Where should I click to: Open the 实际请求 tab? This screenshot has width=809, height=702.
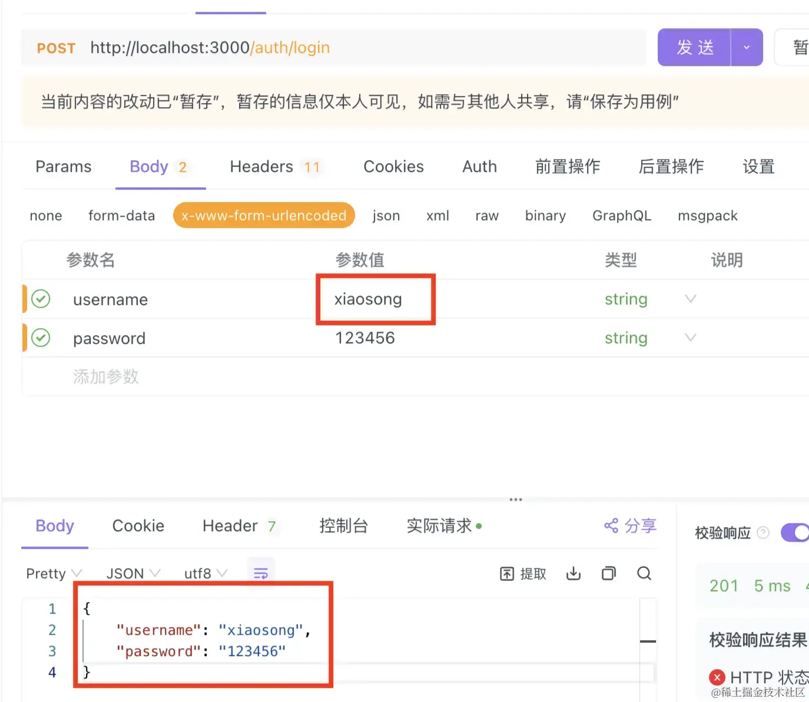(x=444, y=526)
